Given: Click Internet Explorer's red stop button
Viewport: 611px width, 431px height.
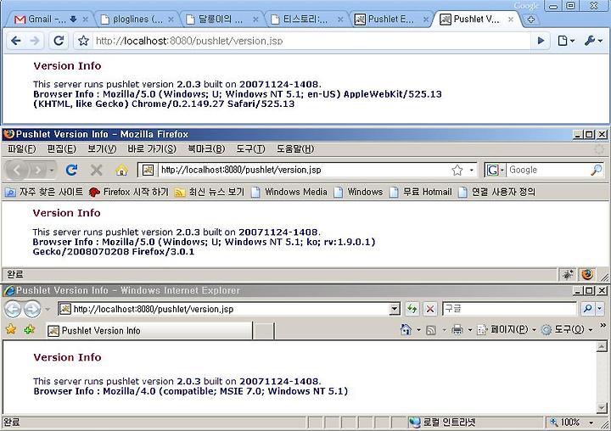Looking at the screenshot, I should [x=430, y=310].
